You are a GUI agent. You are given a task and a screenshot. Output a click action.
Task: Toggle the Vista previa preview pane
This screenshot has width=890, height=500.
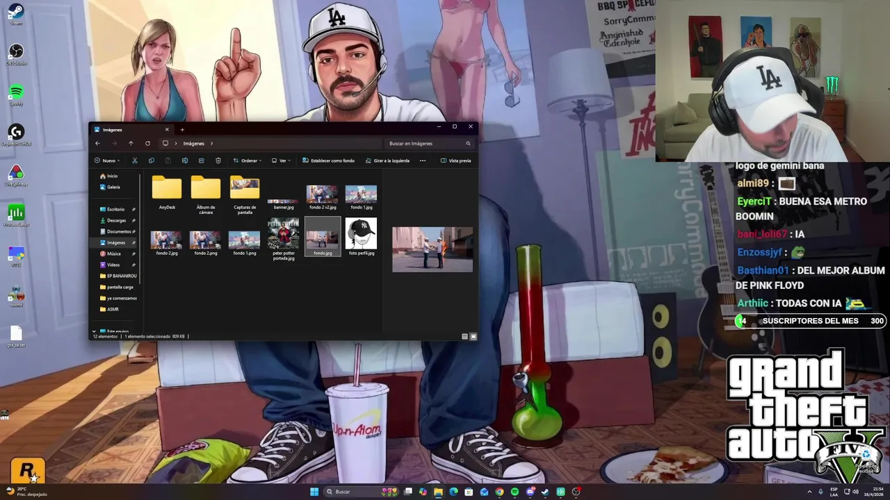point(455,160)
